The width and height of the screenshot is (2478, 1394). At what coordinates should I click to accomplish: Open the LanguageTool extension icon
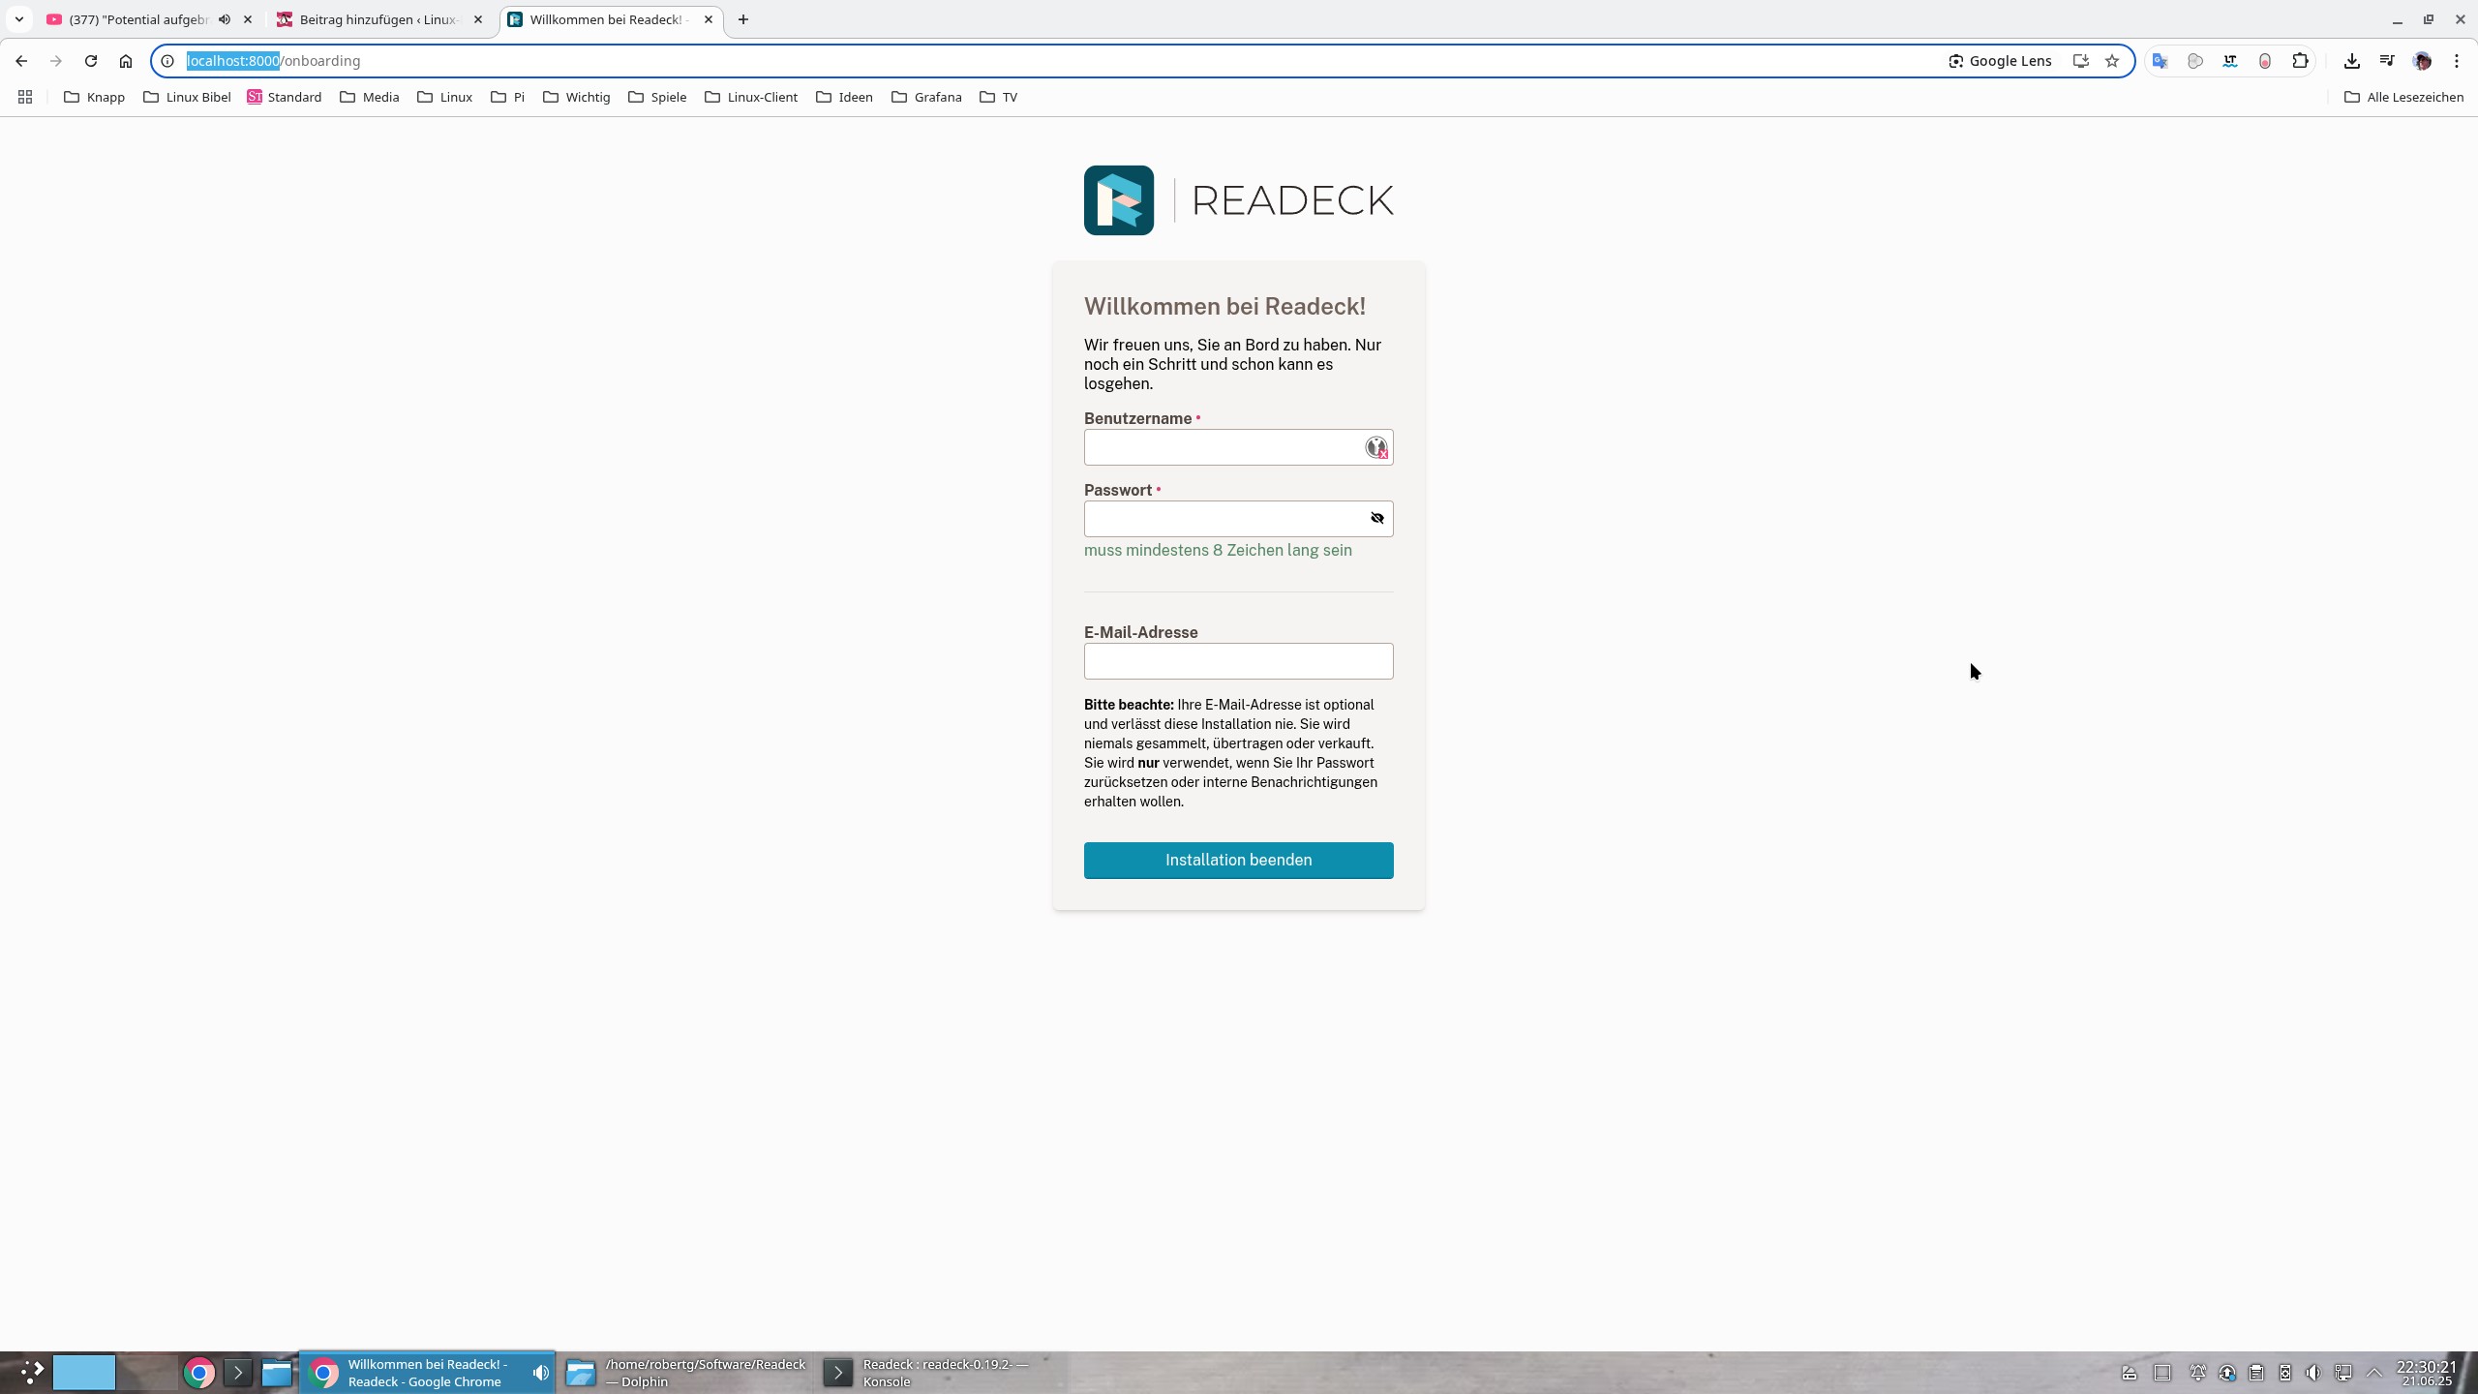(x=2230, y=61)
